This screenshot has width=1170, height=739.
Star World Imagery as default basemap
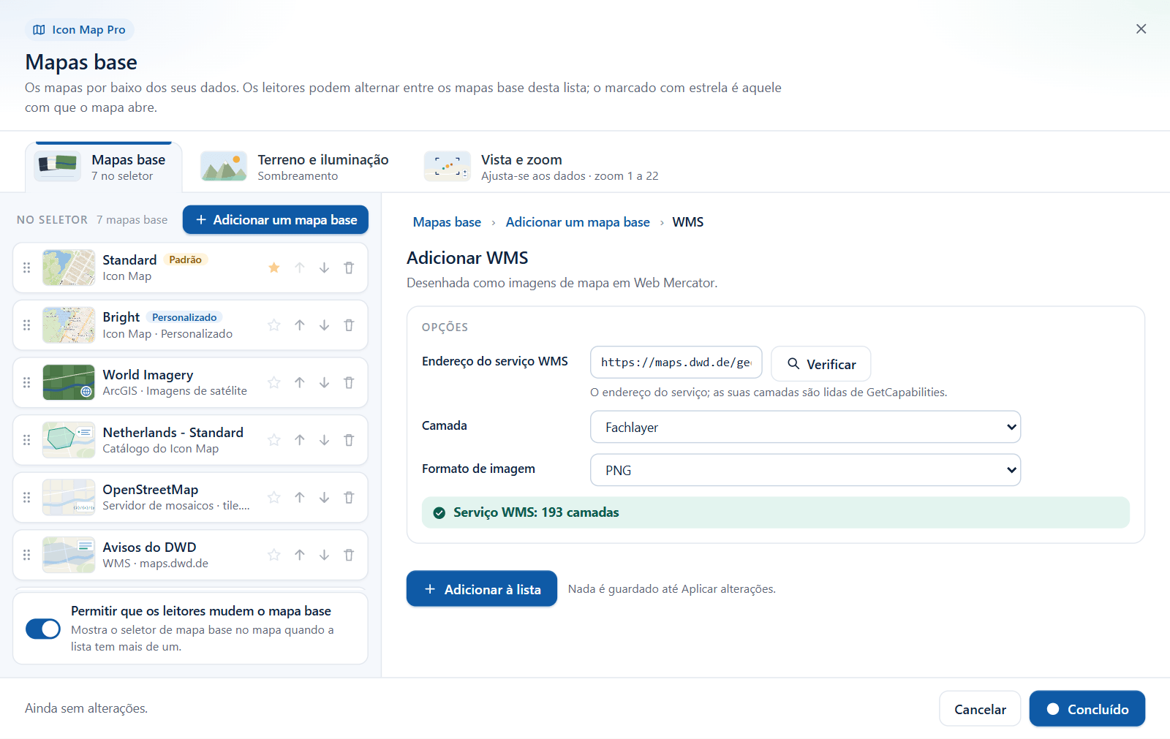274,382
